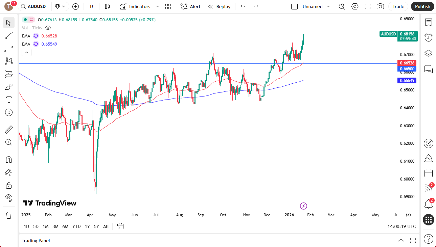
Task: Toggle hide all drawing tools
Action: pyautogui.click(x=8, y=198)
